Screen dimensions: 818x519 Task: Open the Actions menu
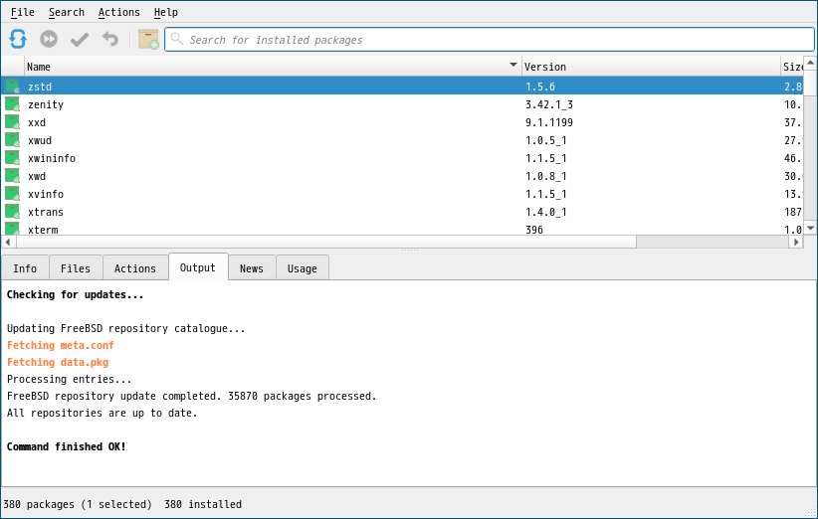click(118, 12)
